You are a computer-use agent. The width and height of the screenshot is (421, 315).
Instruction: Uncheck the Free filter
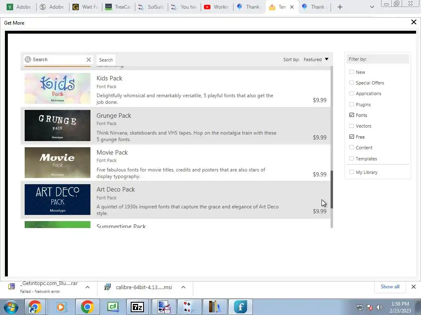pyautogui.click(x=352, y=137)
